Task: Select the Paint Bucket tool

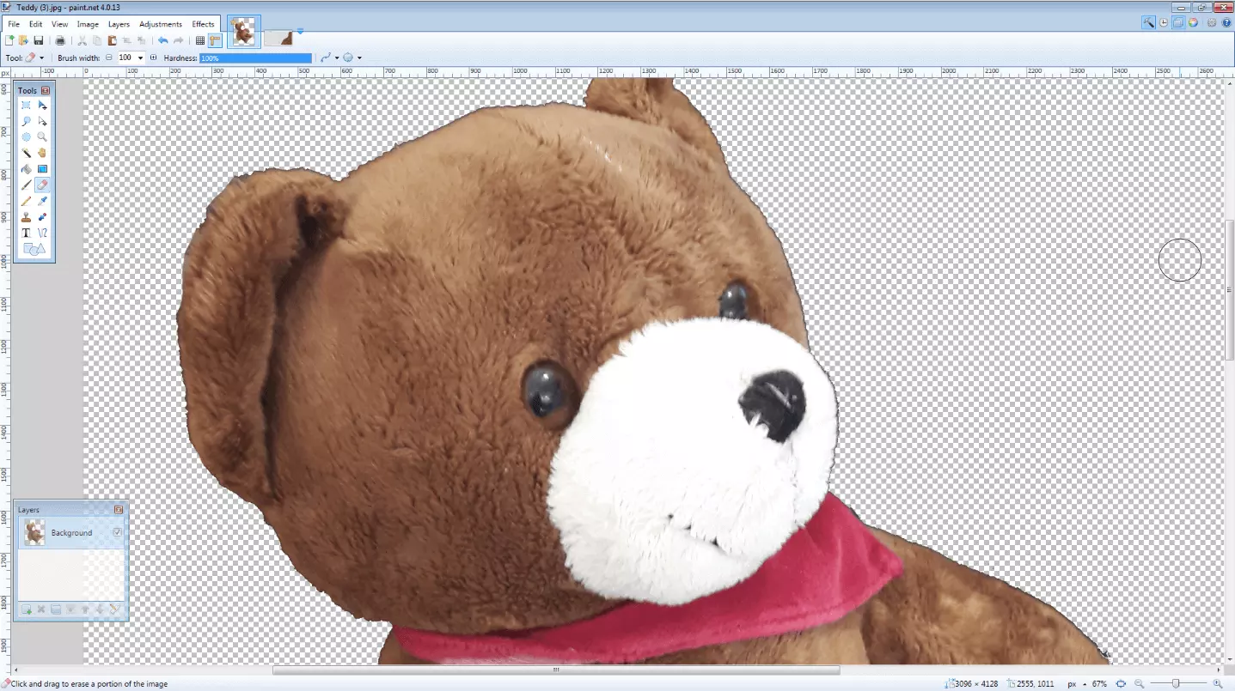Action: 27,169
